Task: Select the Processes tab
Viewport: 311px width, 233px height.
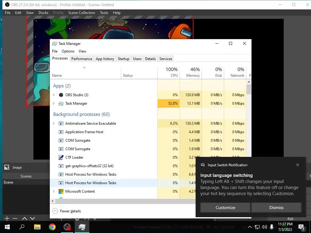Action: pos(60,58)
